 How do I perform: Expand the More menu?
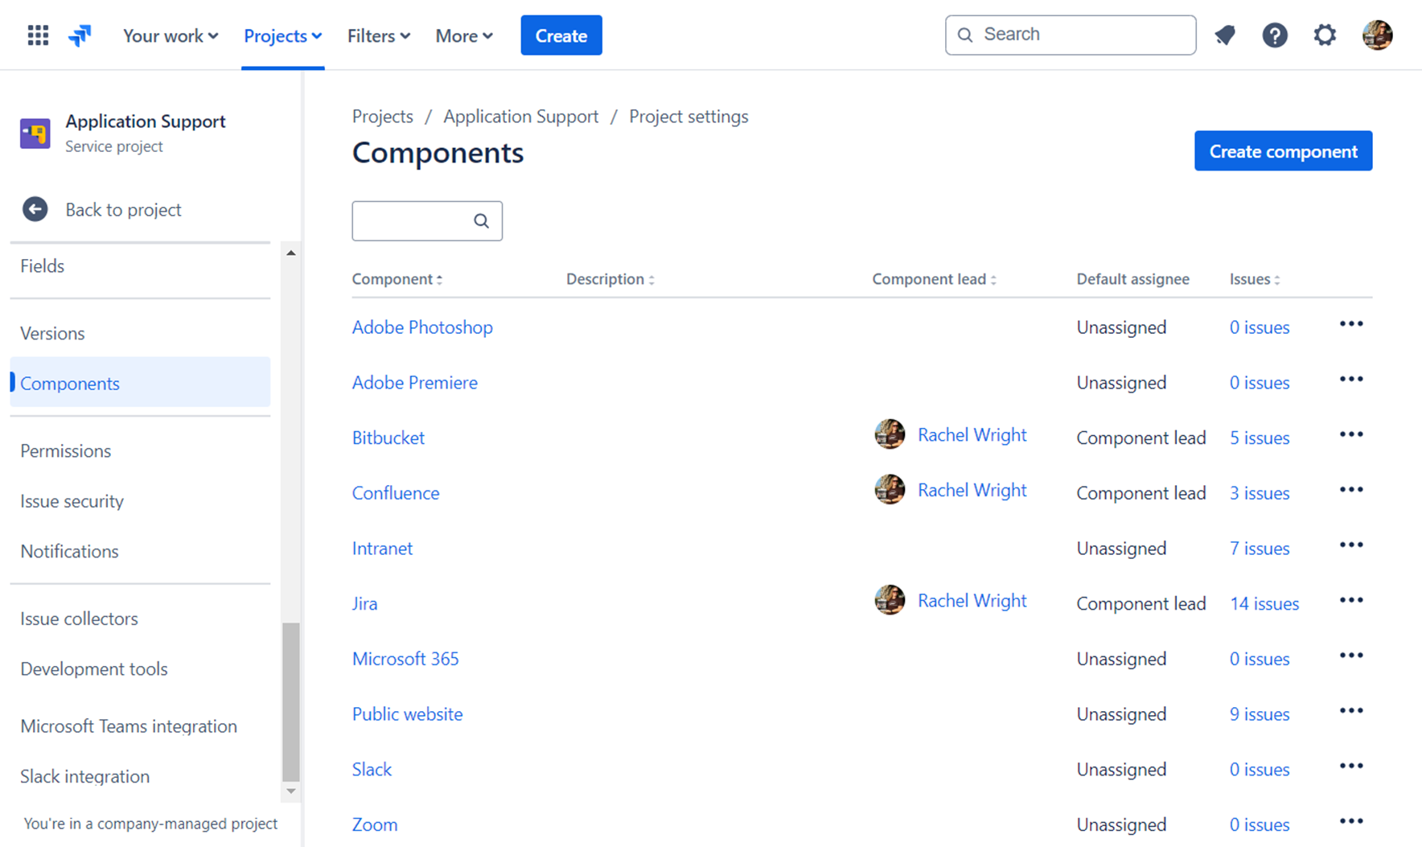[x=464, y=35]
